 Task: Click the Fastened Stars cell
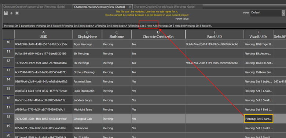(87, 81)
